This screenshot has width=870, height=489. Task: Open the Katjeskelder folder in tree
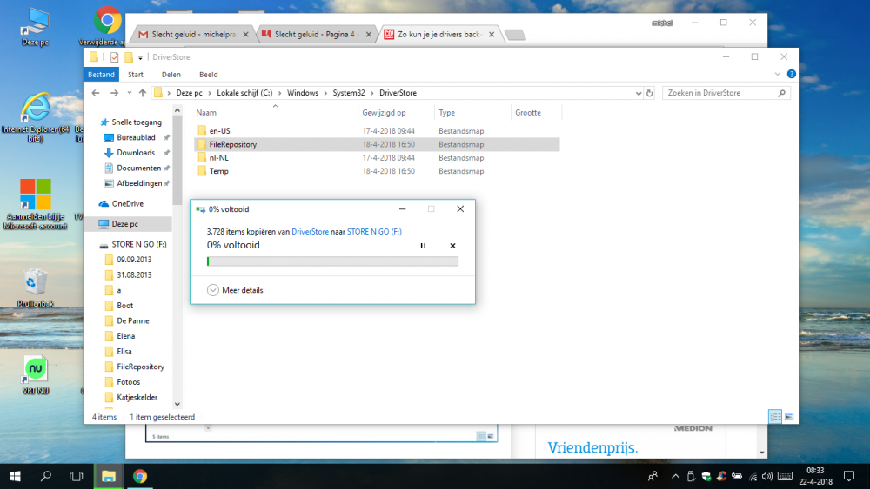[137, 397]
